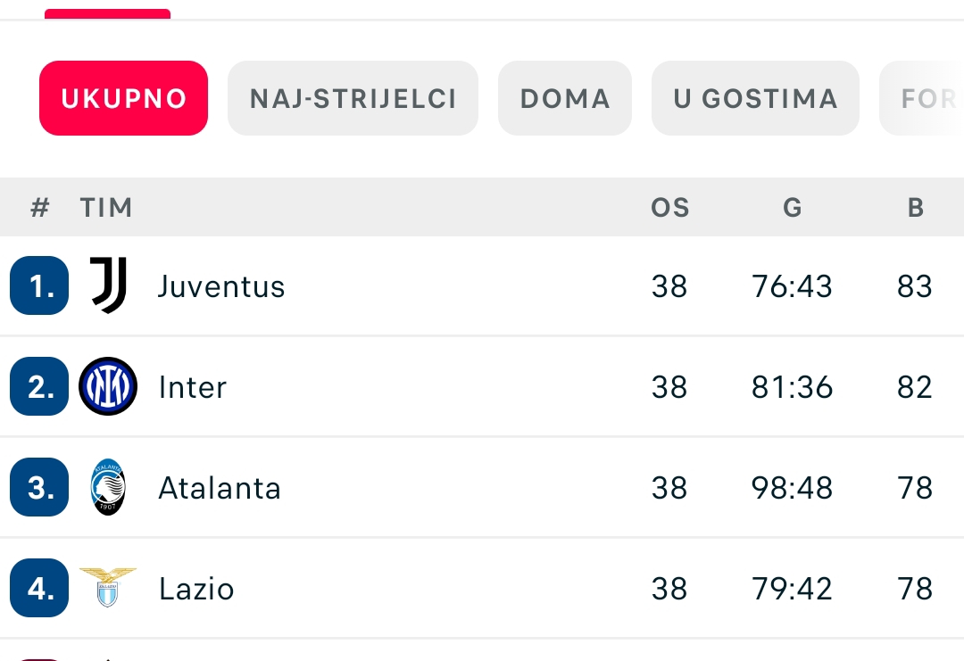Show the U GOSTIMA away table
The width and height of the screenshot is (964, 661).
coord(756,98)
